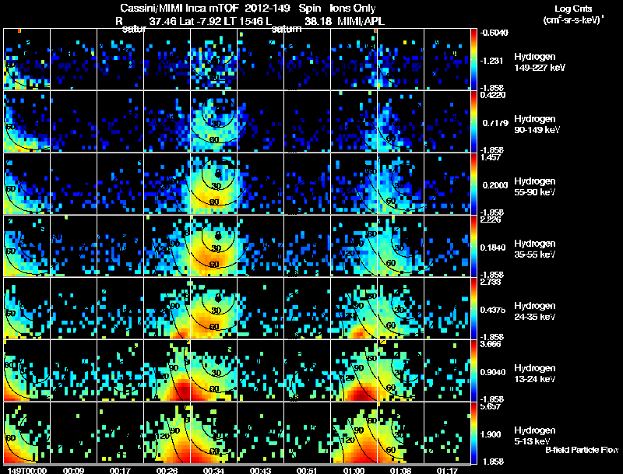Click the '1.457' colorbar value
623x474 pixels.
(x=491, y=157)
